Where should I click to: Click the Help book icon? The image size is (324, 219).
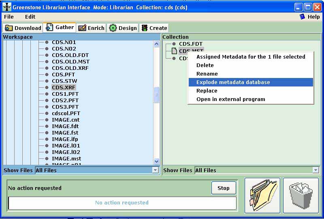pos(302,17)
